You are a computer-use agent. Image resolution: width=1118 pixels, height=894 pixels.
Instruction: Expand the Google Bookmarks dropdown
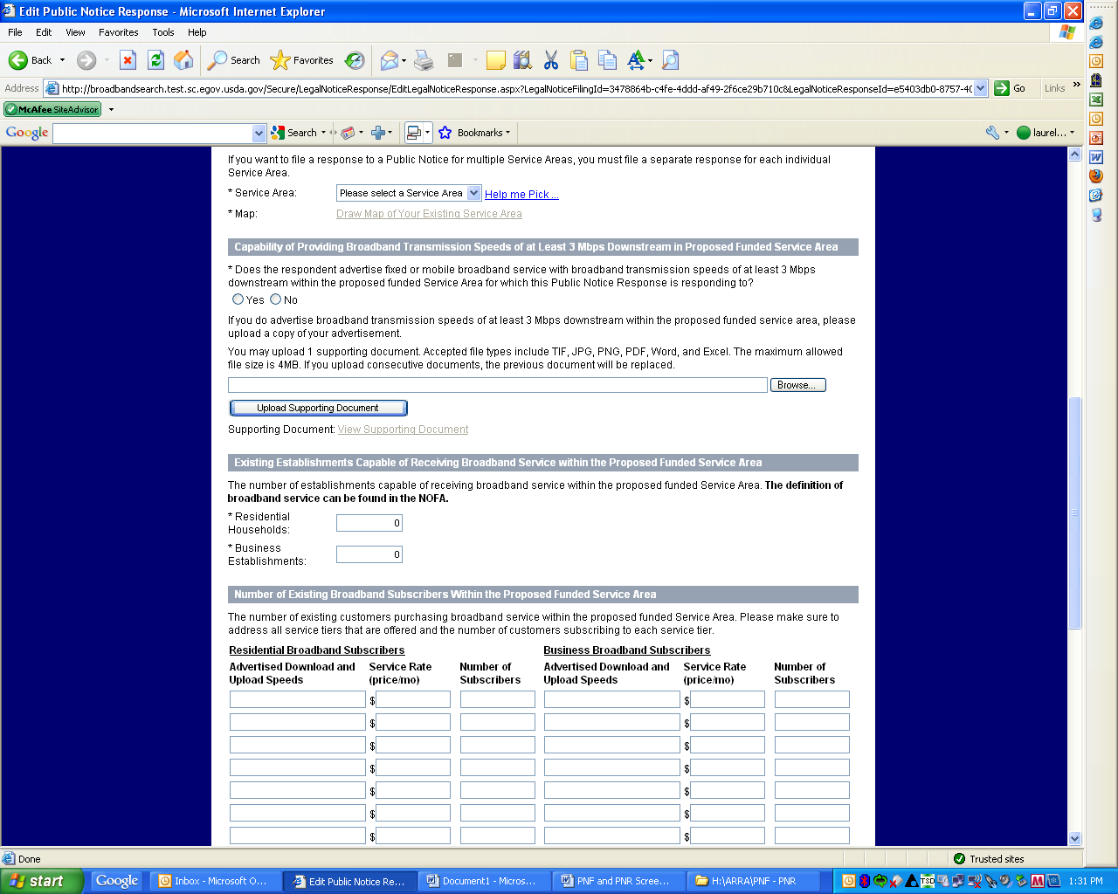[x=483, y=133]
